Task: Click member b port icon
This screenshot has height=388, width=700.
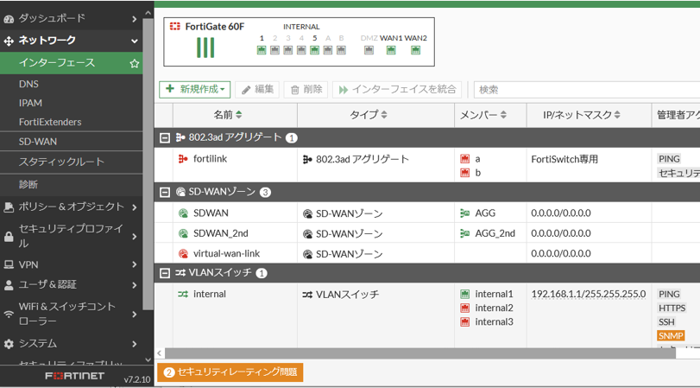Action: pyautogui.click(x=464, y=173)
